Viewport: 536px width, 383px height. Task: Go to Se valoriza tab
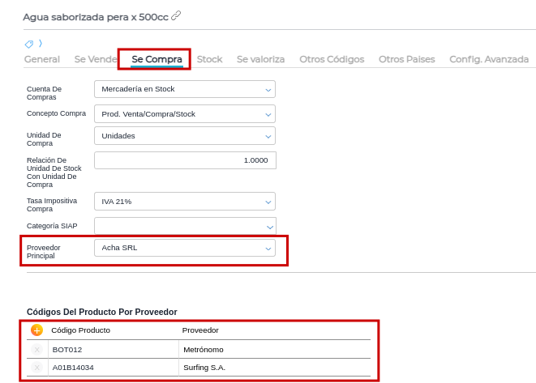point(260,59)
